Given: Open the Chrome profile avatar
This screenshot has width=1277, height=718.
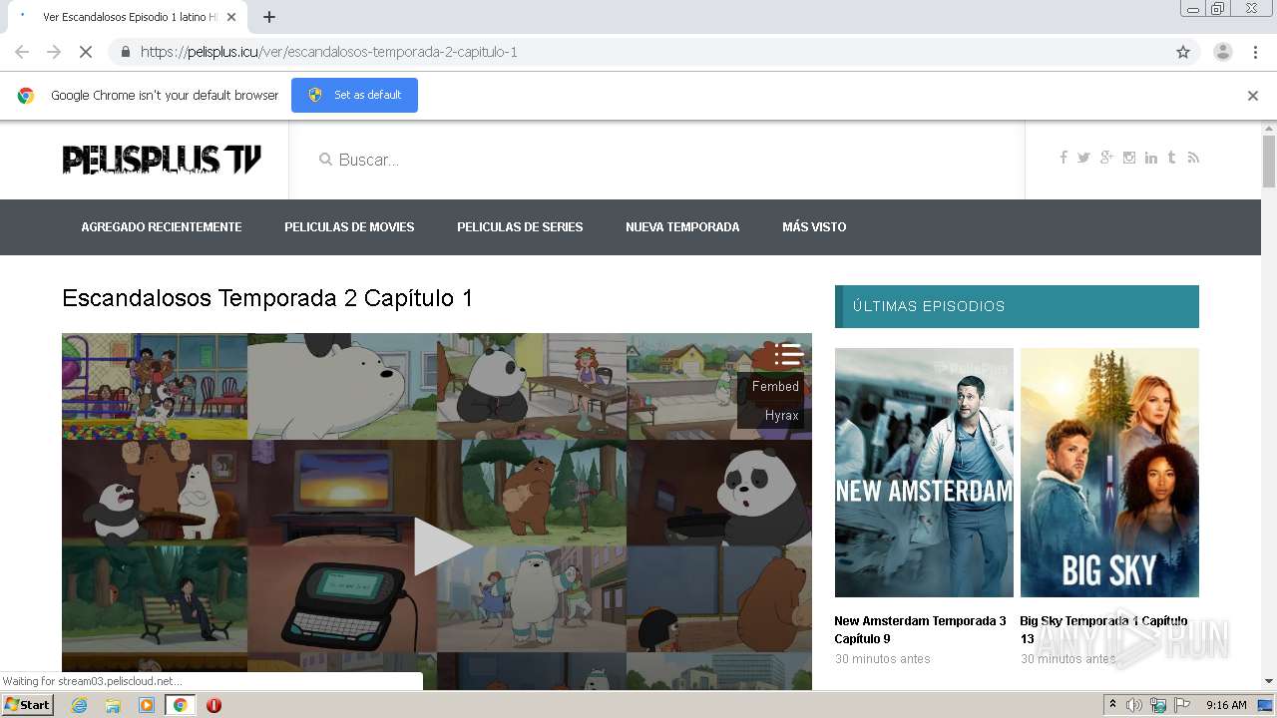Looking at the screenshot, I should (1222, 52).
